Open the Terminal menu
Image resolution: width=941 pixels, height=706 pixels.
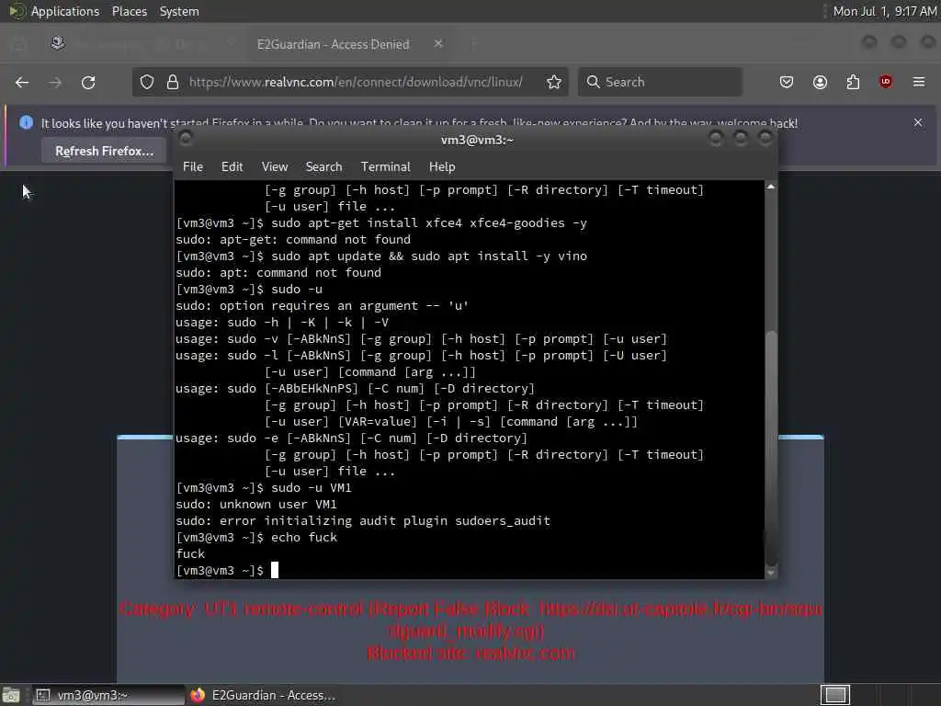pos(385,167)
